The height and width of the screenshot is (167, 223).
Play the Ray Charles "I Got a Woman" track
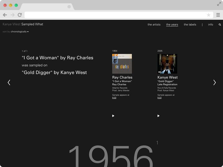point(113,116)
